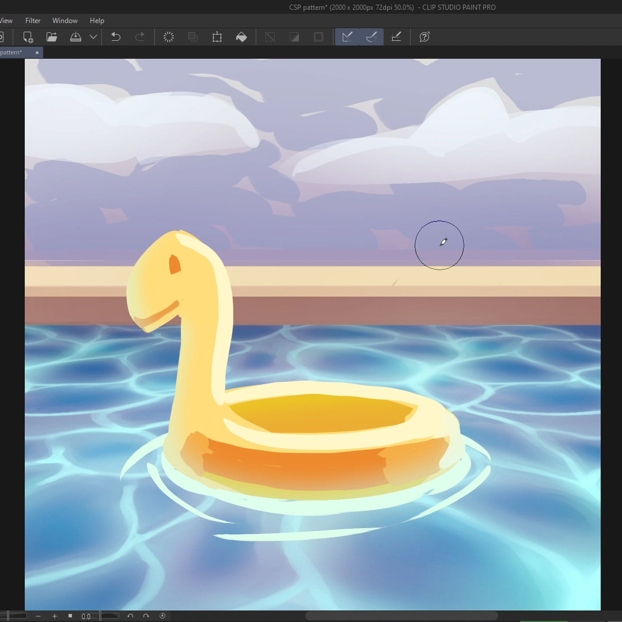The height and width of the screenshot is (622, 622).
Task: Click the Deselect icon
Action: click(270, 37)
